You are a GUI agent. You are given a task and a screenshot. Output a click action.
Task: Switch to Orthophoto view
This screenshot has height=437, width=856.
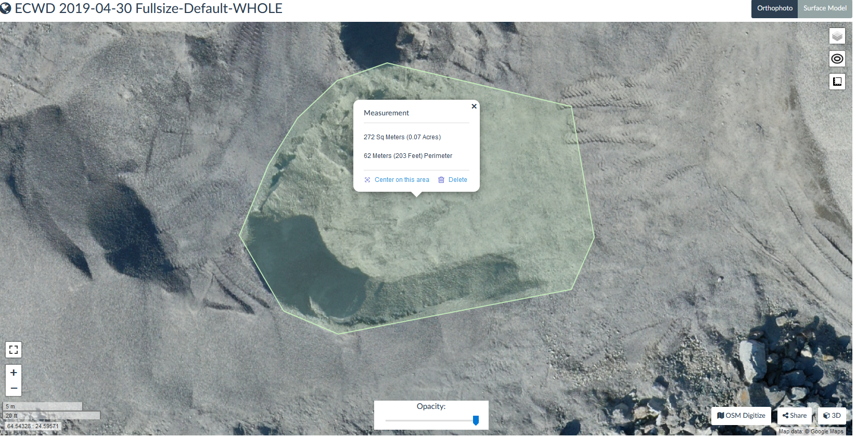click(774, 9)
